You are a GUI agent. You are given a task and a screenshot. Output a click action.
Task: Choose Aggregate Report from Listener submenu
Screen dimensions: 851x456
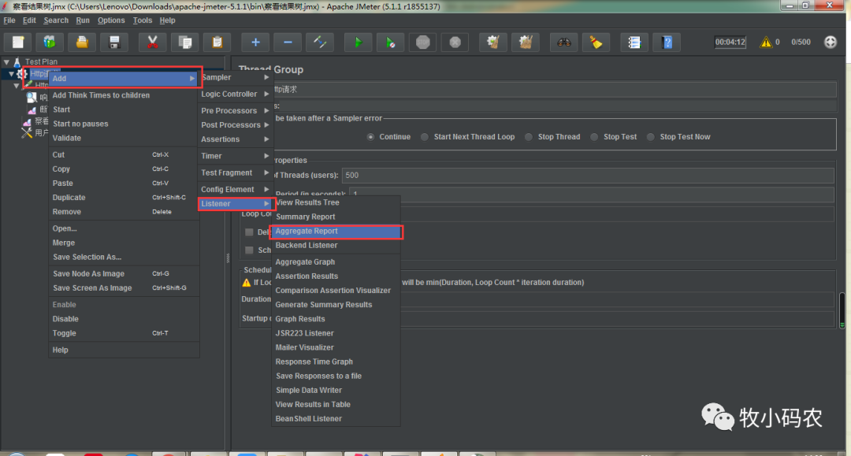click(x=336, y=231)
